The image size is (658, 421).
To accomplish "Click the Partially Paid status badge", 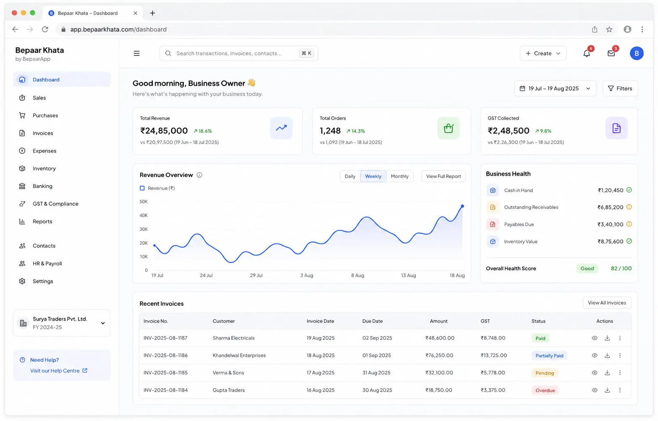I will [549, 356].
